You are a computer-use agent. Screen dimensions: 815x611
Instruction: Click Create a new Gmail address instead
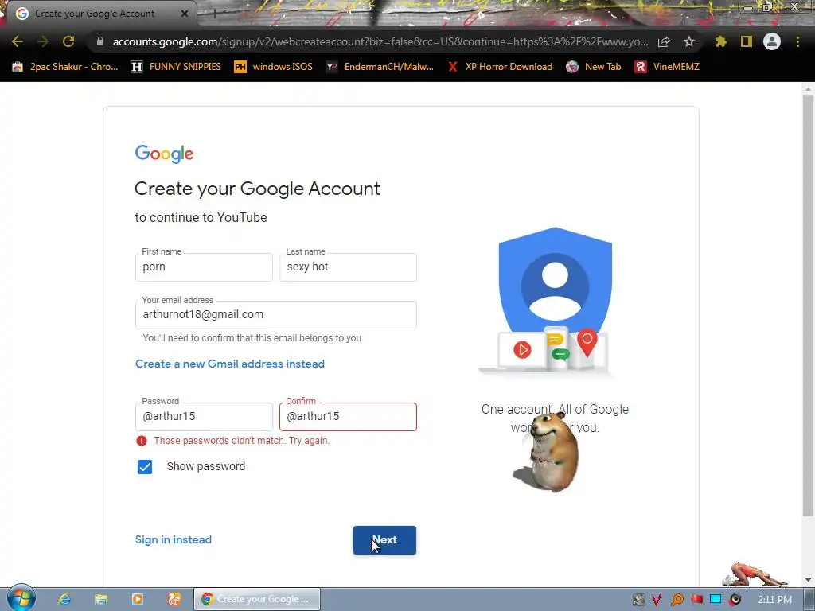pos(230,364)
